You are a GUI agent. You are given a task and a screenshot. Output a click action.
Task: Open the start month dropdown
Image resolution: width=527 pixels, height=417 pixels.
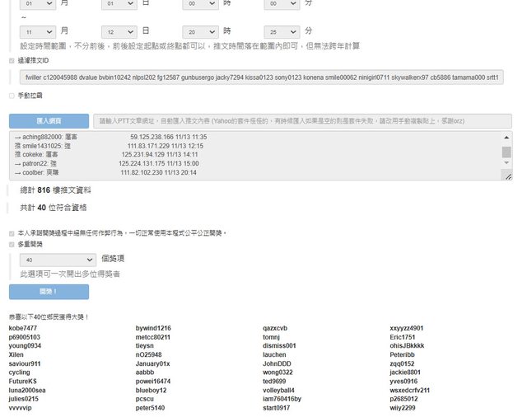coord(38,5)
